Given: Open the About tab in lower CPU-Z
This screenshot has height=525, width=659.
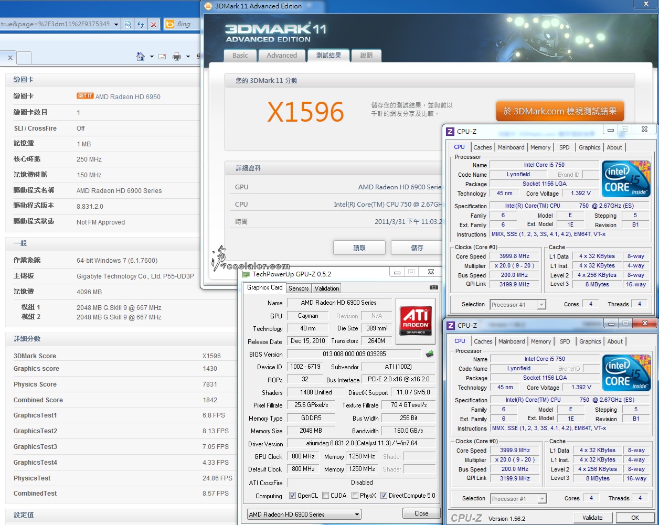Looking at the screenshot, I should coord(615,341).
